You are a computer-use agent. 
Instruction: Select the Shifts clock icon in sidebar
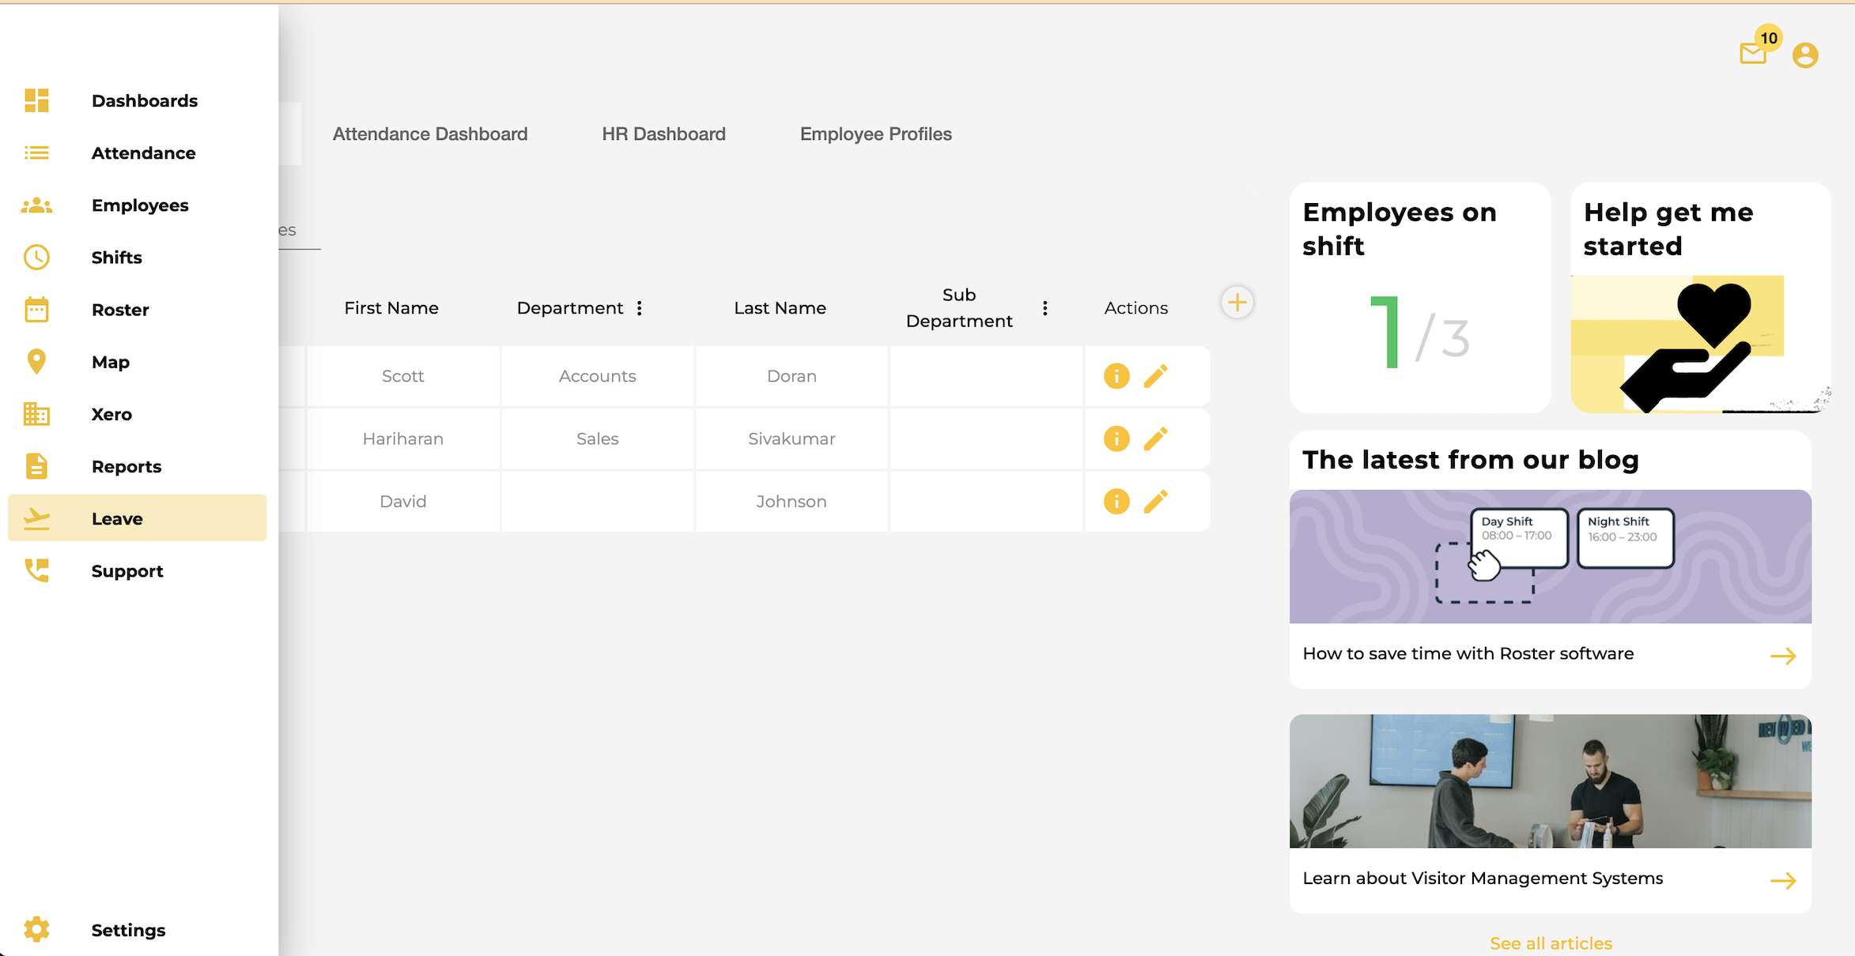[36, 257]
